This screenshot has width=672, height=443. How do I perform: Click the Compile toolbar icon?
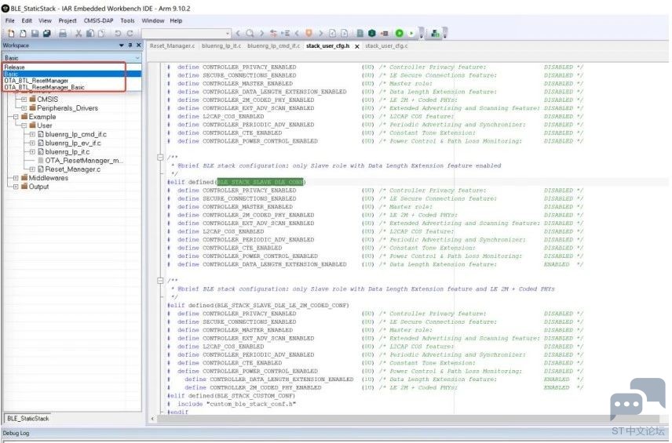[360, 34]
